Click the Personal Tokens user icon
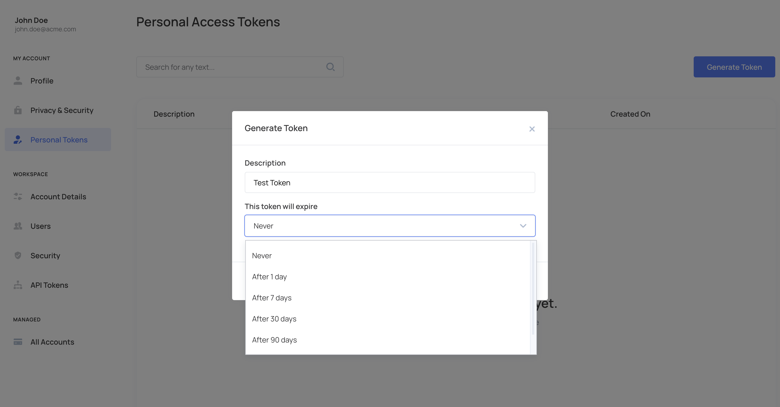 [18, 140]
